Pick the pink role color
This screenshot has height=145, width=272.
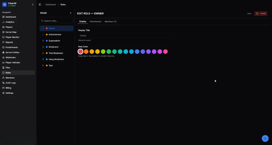(x=165, y=52)
